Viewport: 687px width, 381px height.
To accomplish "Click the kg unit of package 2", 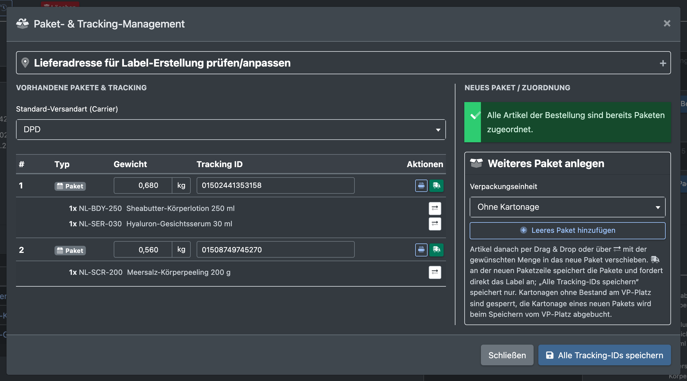I will coord(181,250).
